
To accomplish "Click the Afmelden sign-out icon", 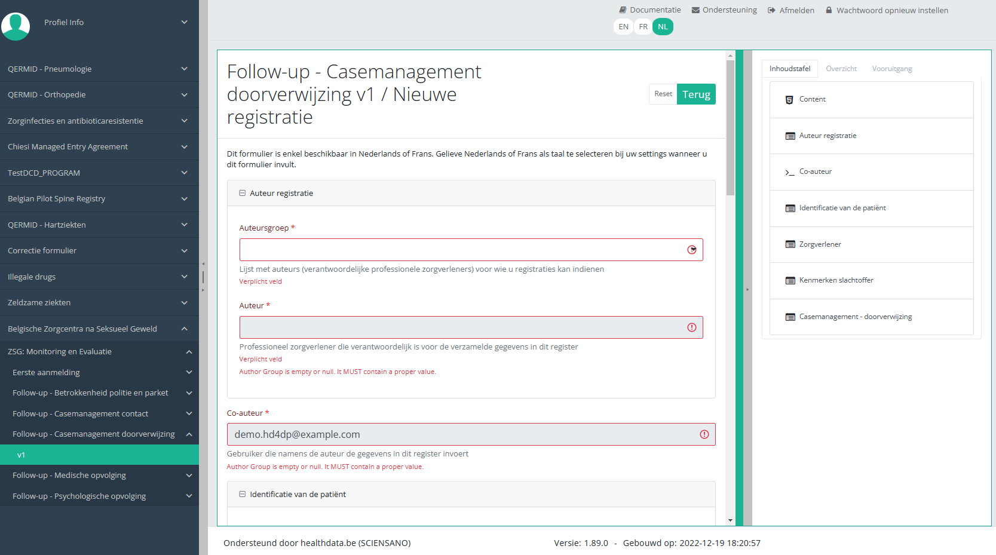I will 771,10.
